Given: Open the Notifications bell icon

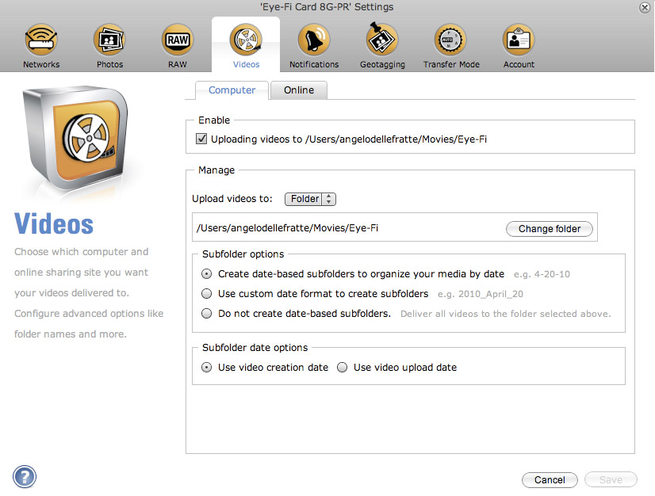Looking at the screenshot, I should click(314, 40).
